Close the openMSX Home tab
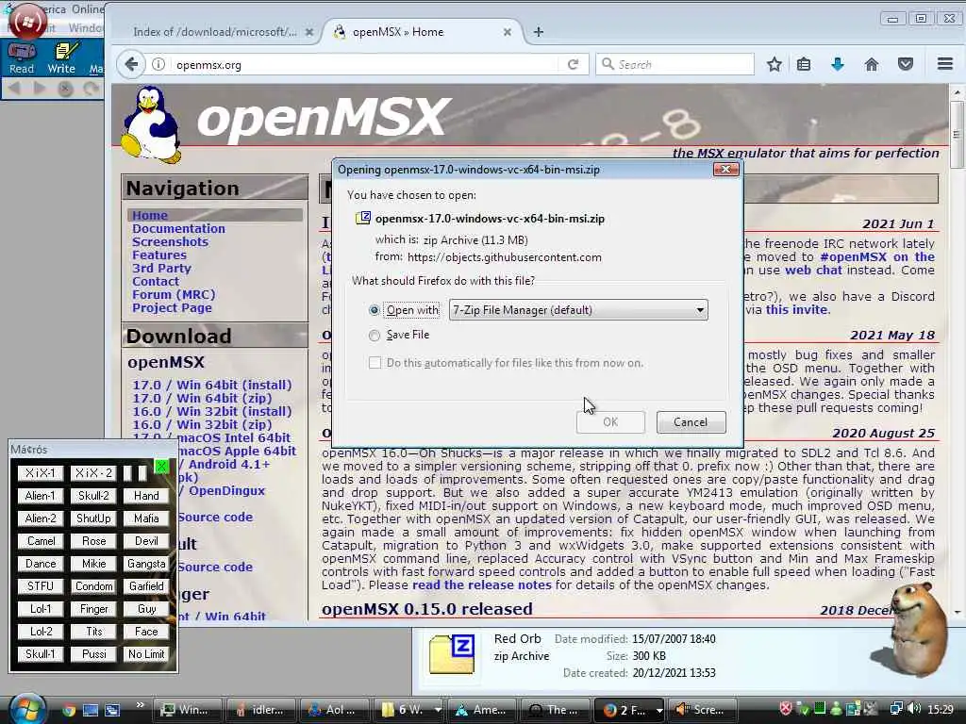 click(x=507, y=32)
